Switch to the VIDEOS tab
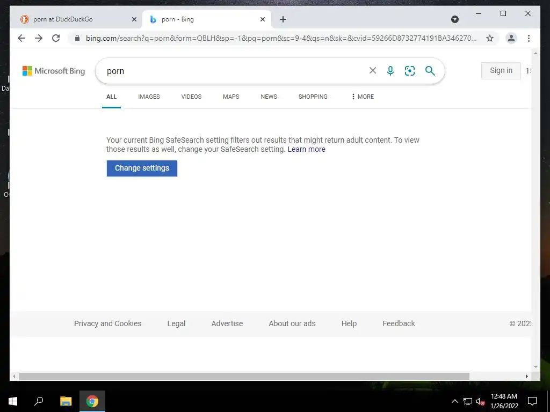This screenshot has width=550, height=412. point(191,97)
